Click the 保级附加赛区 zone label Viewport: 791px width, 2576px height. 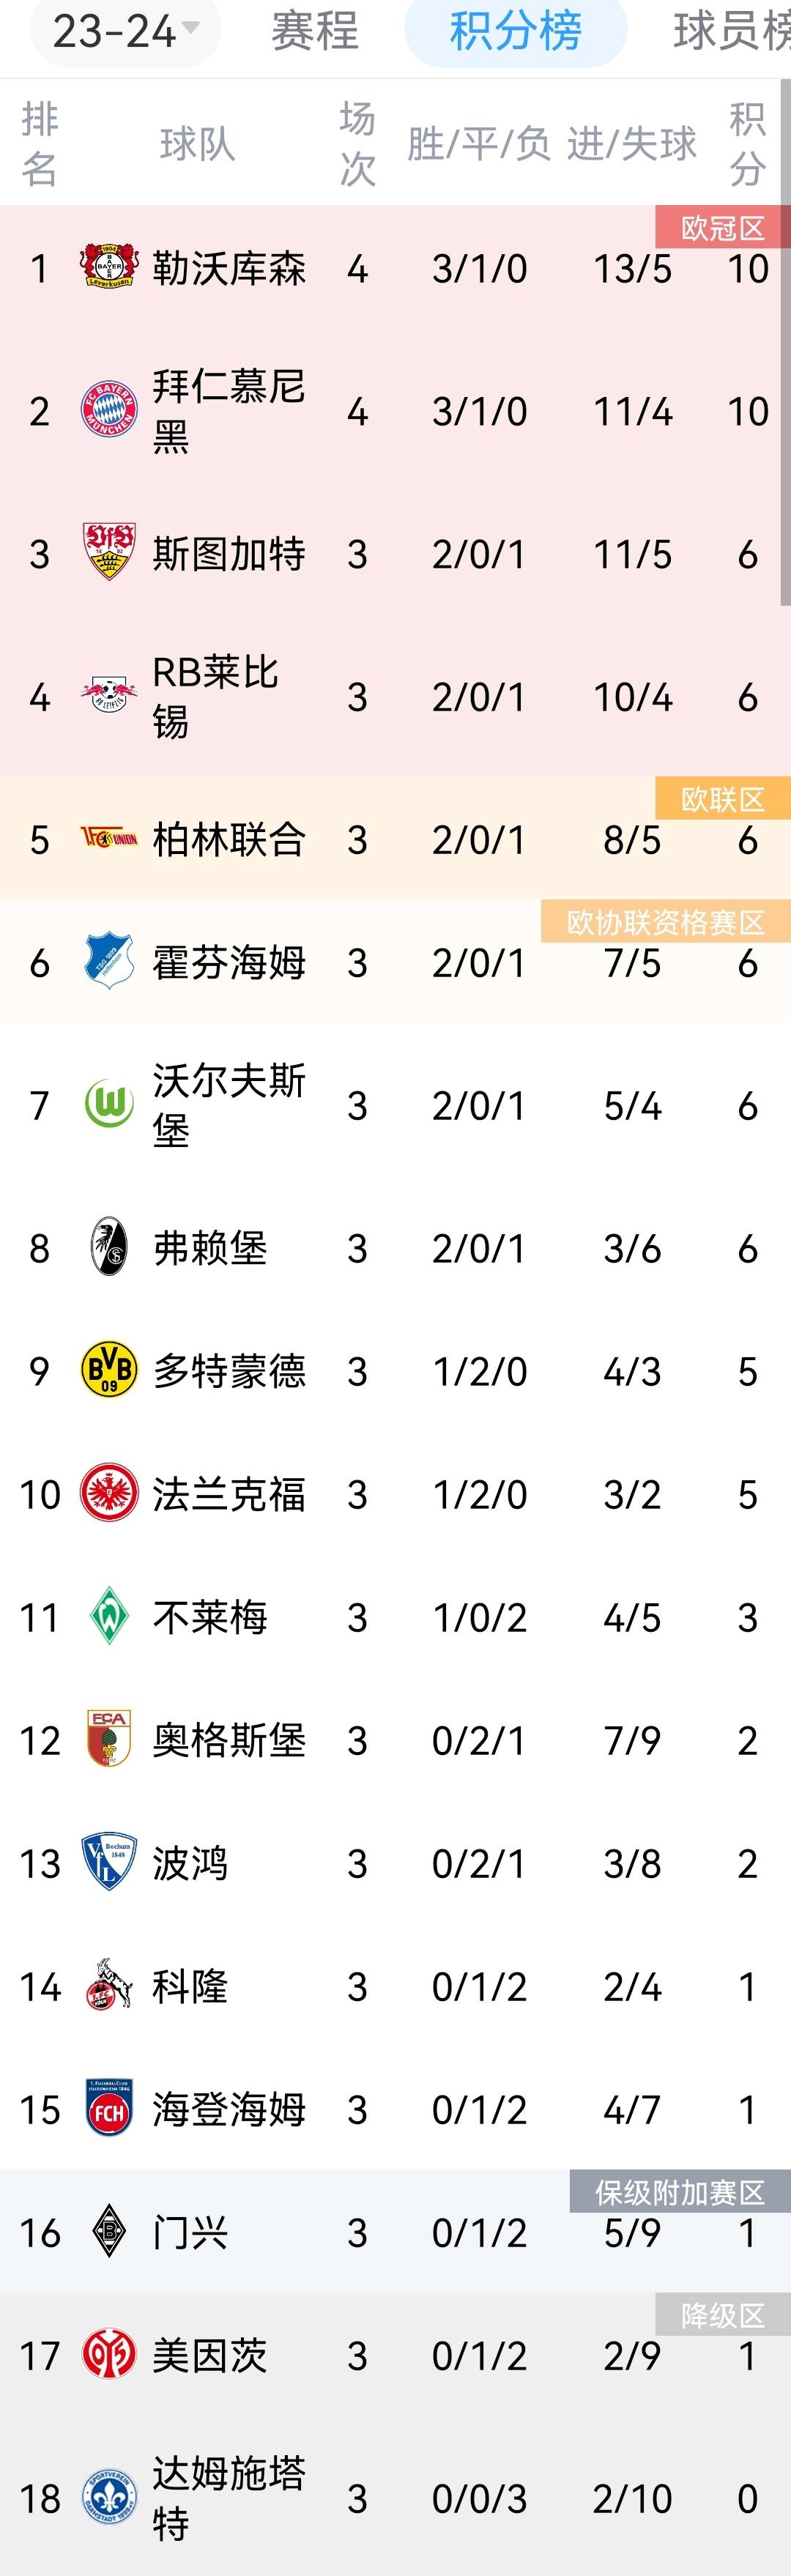click(x=679, y=2193)
